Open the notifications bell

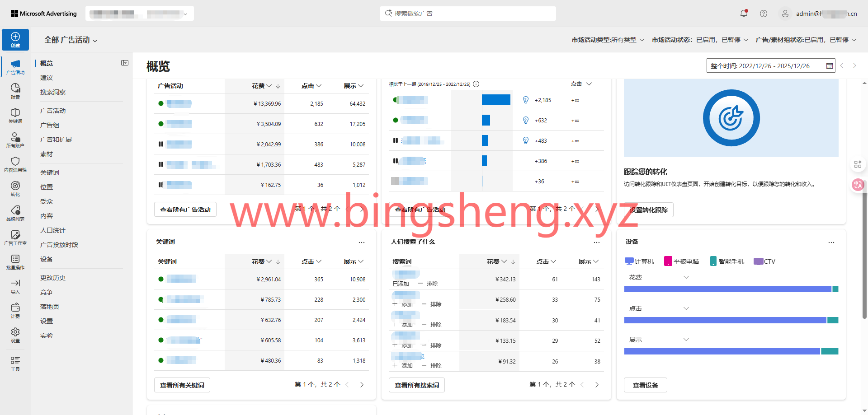743,14
